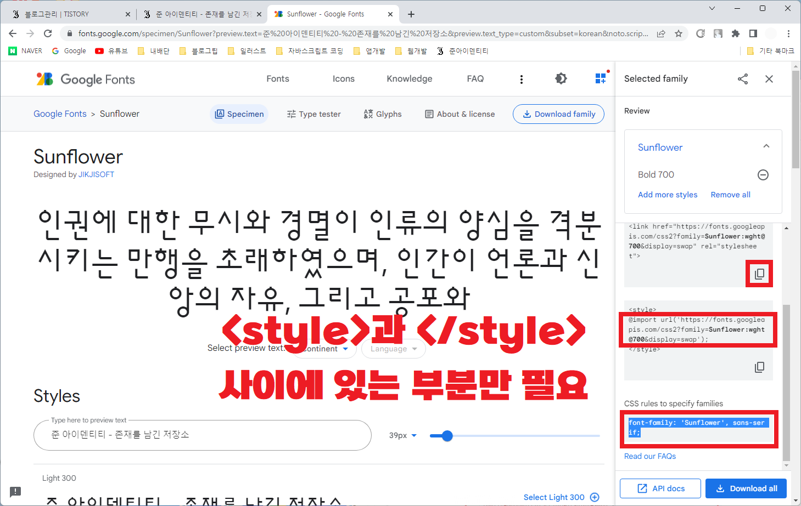Remove Bold 700 style with minus icon
Viewport: 801px width, 506px height.
click(763, 175)
